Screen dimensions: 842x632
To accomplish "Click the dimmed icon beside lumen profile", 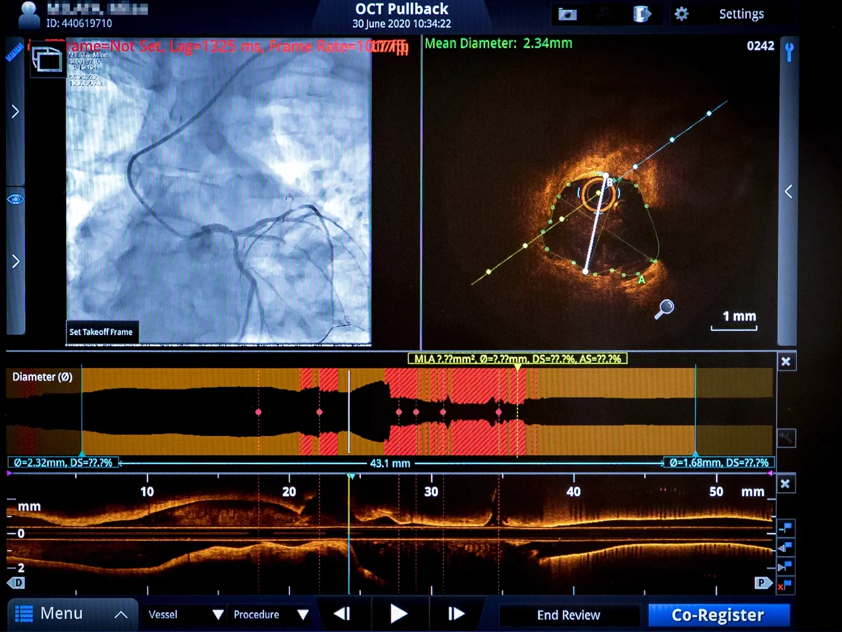I will 786,438.
